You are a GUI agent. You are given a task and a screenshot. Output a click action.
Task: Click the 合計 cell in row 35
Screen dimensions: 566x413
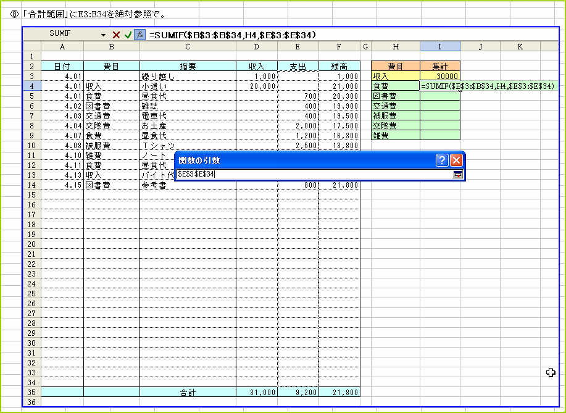coord(188,392)
